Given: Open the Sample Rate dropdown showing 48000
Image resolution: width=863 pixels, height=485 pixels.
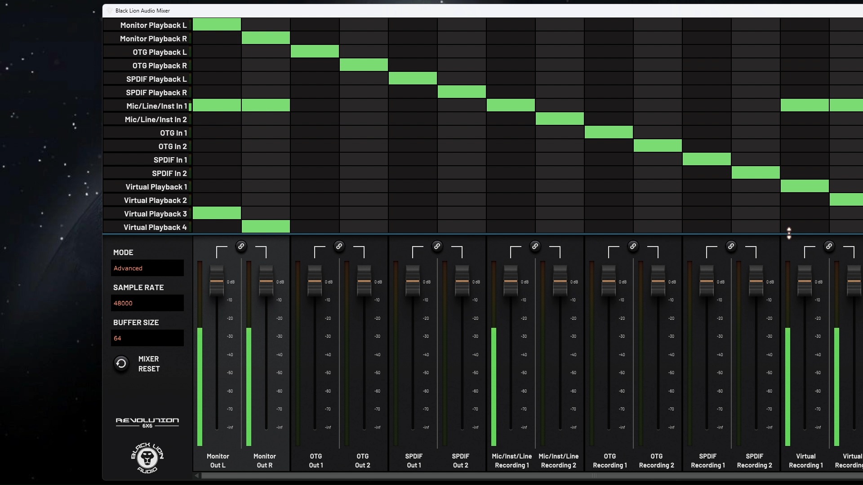Looking at the screenshot, I should pos(147,303).
